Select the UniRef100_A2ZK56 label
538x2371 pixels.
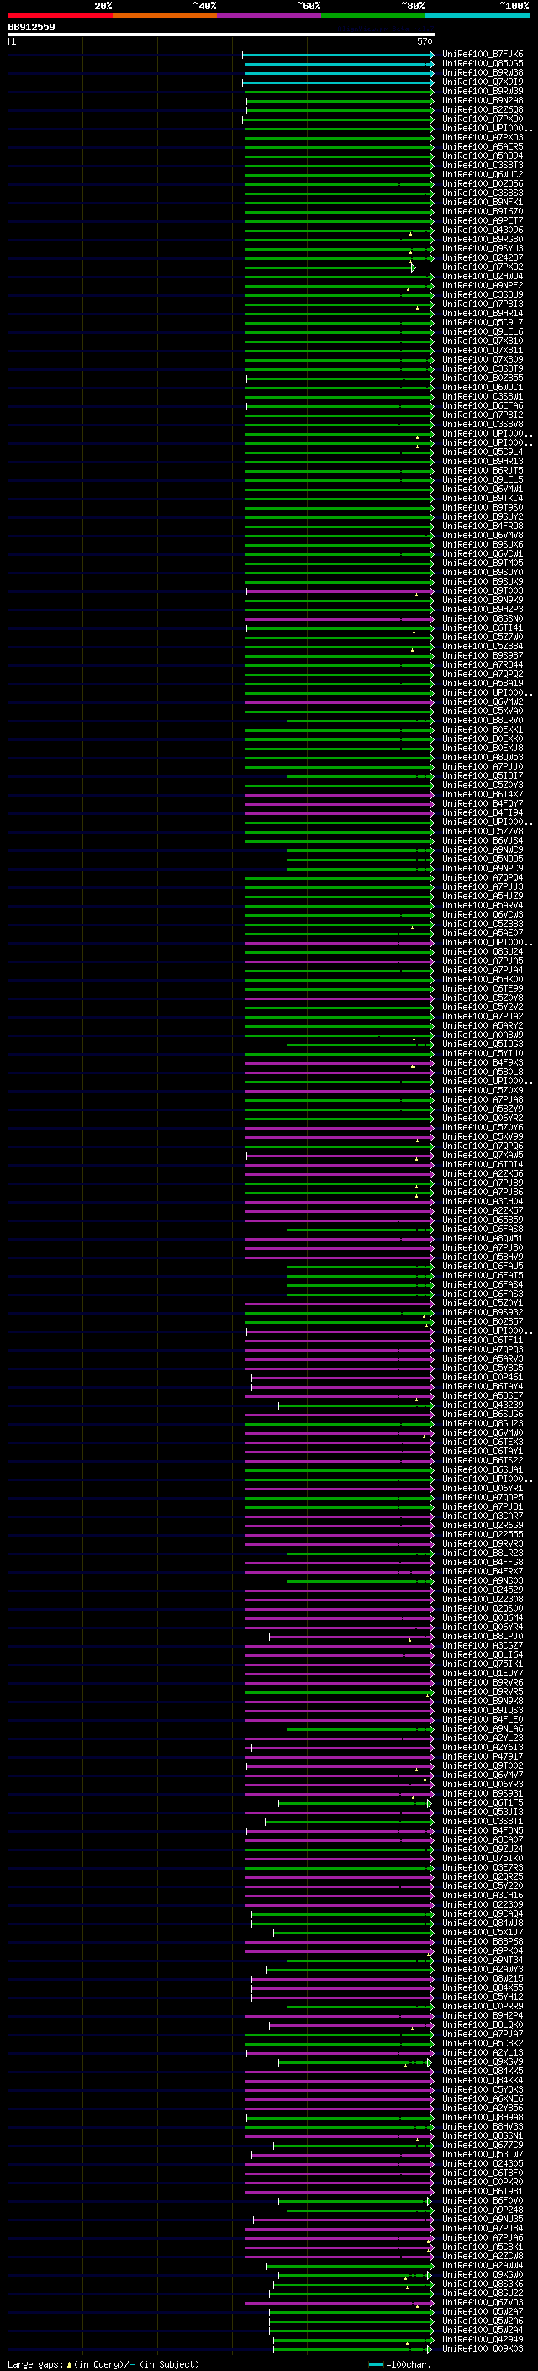[x=483, y=1173]
